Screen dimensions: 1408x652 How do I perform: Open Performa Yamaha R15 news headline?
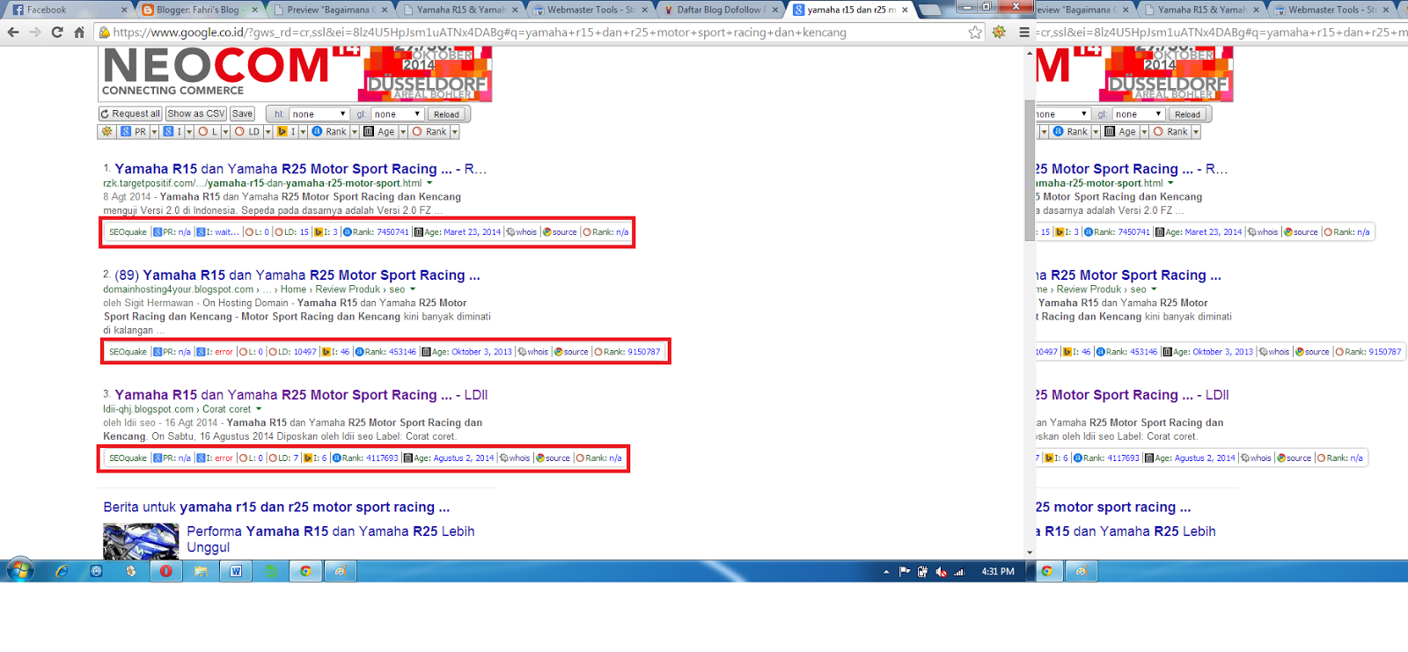point(331,538)
